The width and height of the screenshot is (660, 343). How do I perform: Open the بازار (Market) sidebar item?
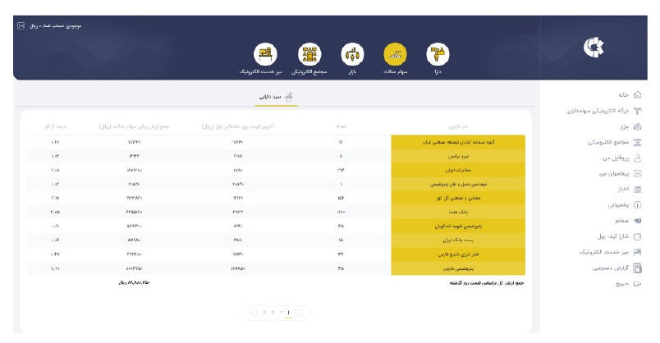point(630,126)
